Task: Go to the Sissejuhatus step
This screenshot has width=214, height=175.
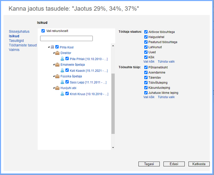Action: (x=19, y=32)
